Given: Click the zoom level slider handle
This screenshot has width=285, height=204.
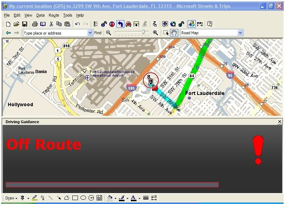Looking at the screenshot, I should (143, 32).
